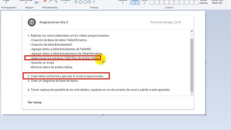Click 'Seleccionar los primeras 1000 filas' line
Screen dimensions: 231x130
click(x=65, y=58)
